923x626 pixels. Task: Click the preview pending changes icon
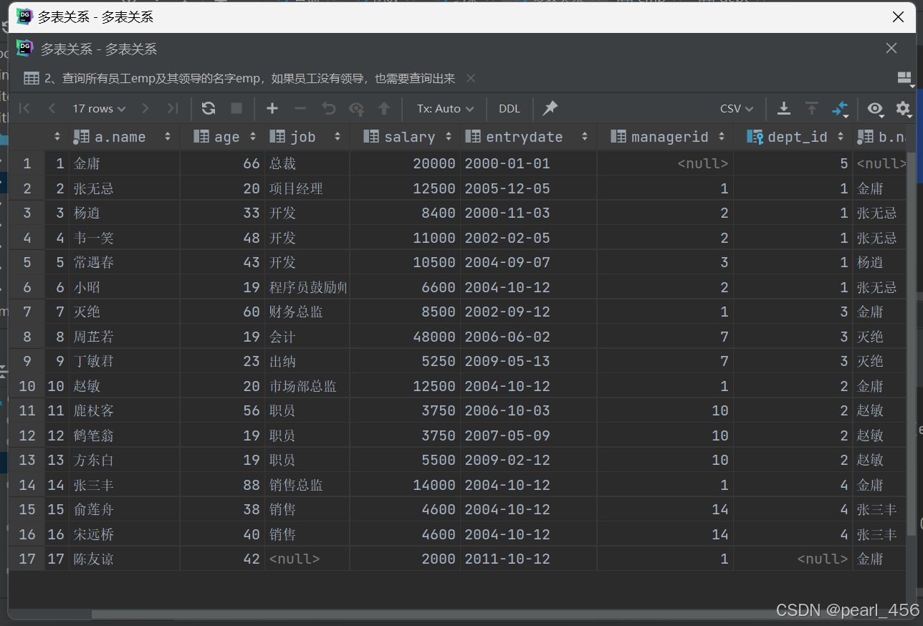click(x=356, y=109)
